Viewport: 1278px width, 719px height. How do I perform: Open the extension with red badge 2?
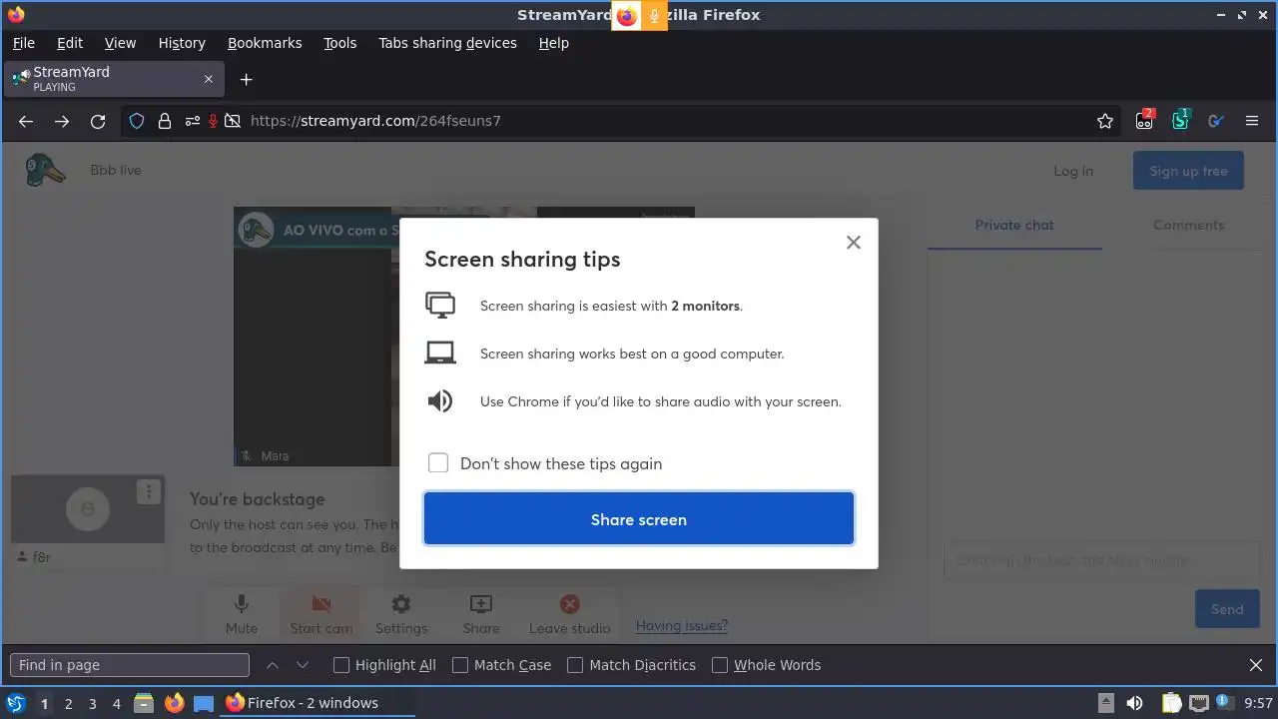[x=1145, y=120]
